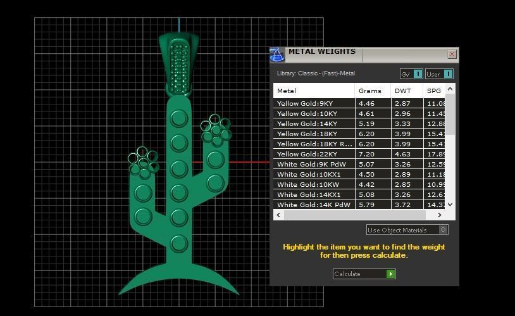Screen dimensions: 515x316
Task: Click the Library: Classic - (Fast)-Metal label
Action: (x=316, y=73)
